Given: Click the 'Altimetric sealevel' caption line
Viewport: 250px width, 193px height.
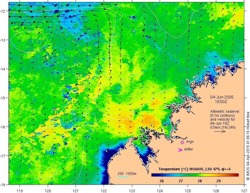Looking at the screenshot, I should pyautogui.click(x=225, y=112).
